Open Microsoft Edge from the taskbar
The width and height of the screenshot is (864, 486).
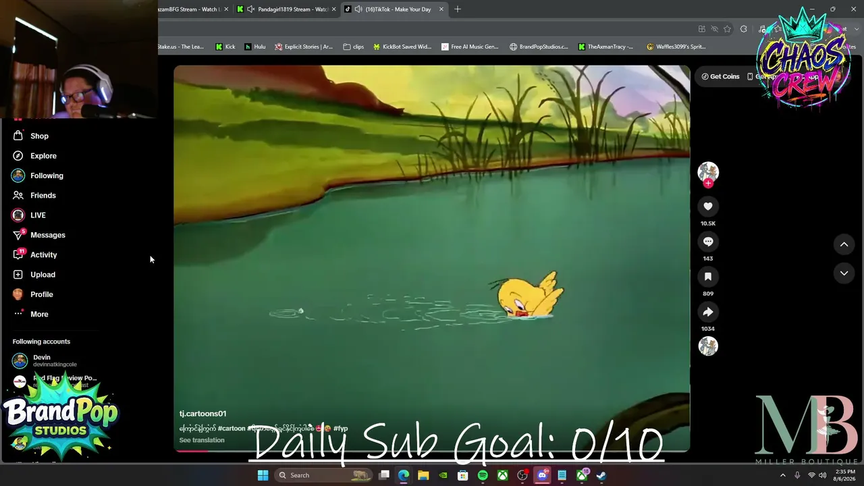point(404,475)
